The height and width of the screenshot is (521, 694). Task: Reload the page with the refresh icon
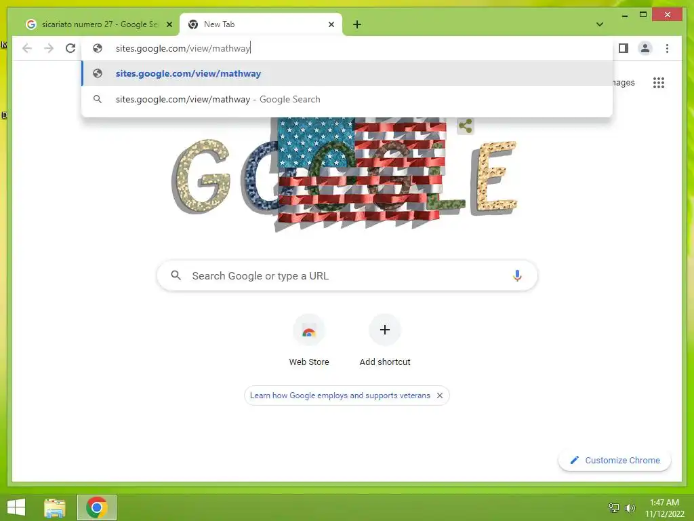pyautogui.click(x=70, y=48)
